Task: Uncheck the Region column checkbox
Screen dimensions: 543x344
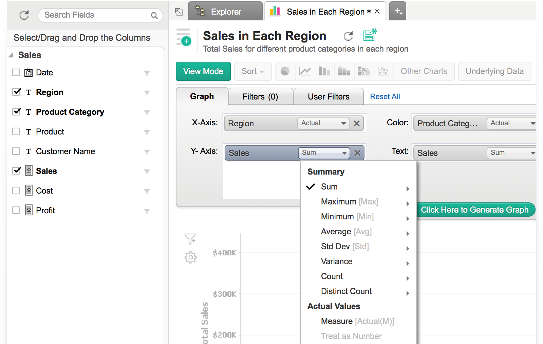Action: tap(16, 92)
